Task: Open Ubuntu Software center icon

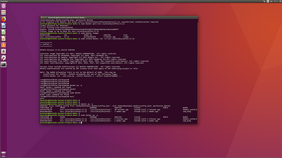Action: tap(4, 45)
